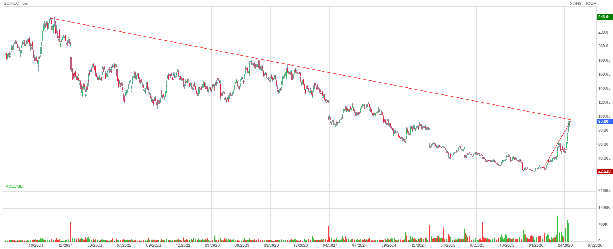The width and height of the screenshot is (613, 249).
Task: Click the 2100K volume axis label
Action: pyautogui.click(x=604, y=190)
